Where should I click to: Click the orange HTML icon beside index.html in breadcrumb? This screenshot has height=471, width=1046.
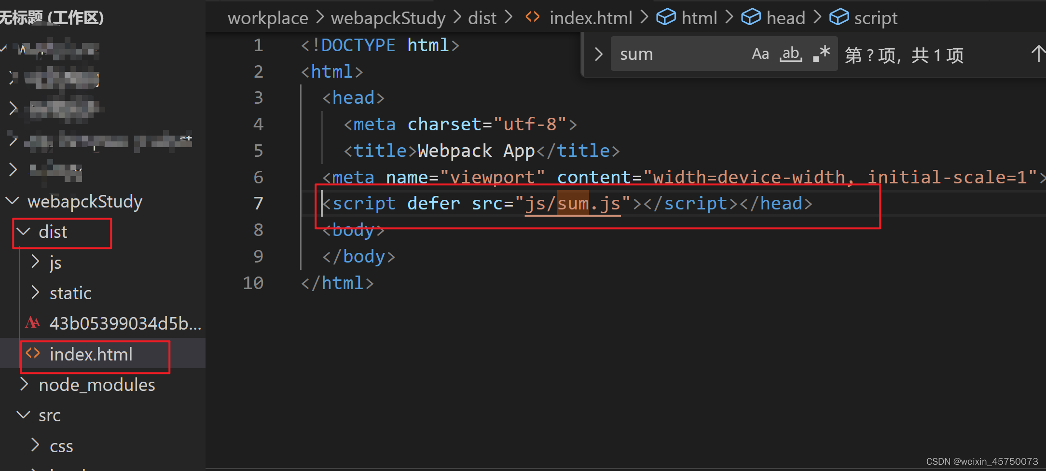coord(533,17)
